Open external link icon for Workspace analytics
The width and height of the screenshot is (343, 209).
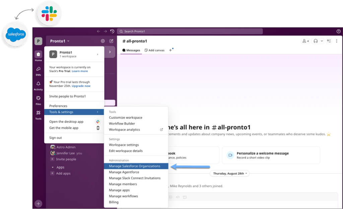(161, 130)
